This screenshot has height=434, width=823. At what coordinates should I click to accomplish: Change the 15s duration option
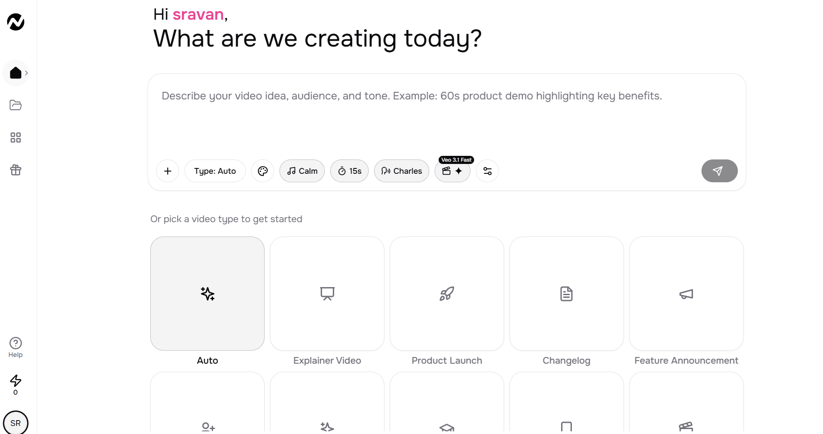(x=349, y=171)
